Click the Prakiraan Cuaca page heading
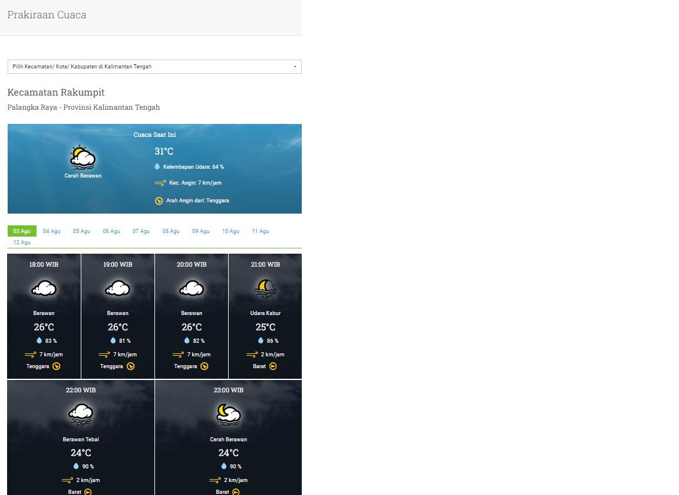 (47, 15)
